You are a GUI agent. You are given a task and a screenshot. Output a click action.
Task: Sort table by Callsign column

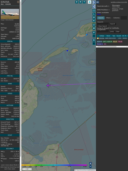point(102,36)
